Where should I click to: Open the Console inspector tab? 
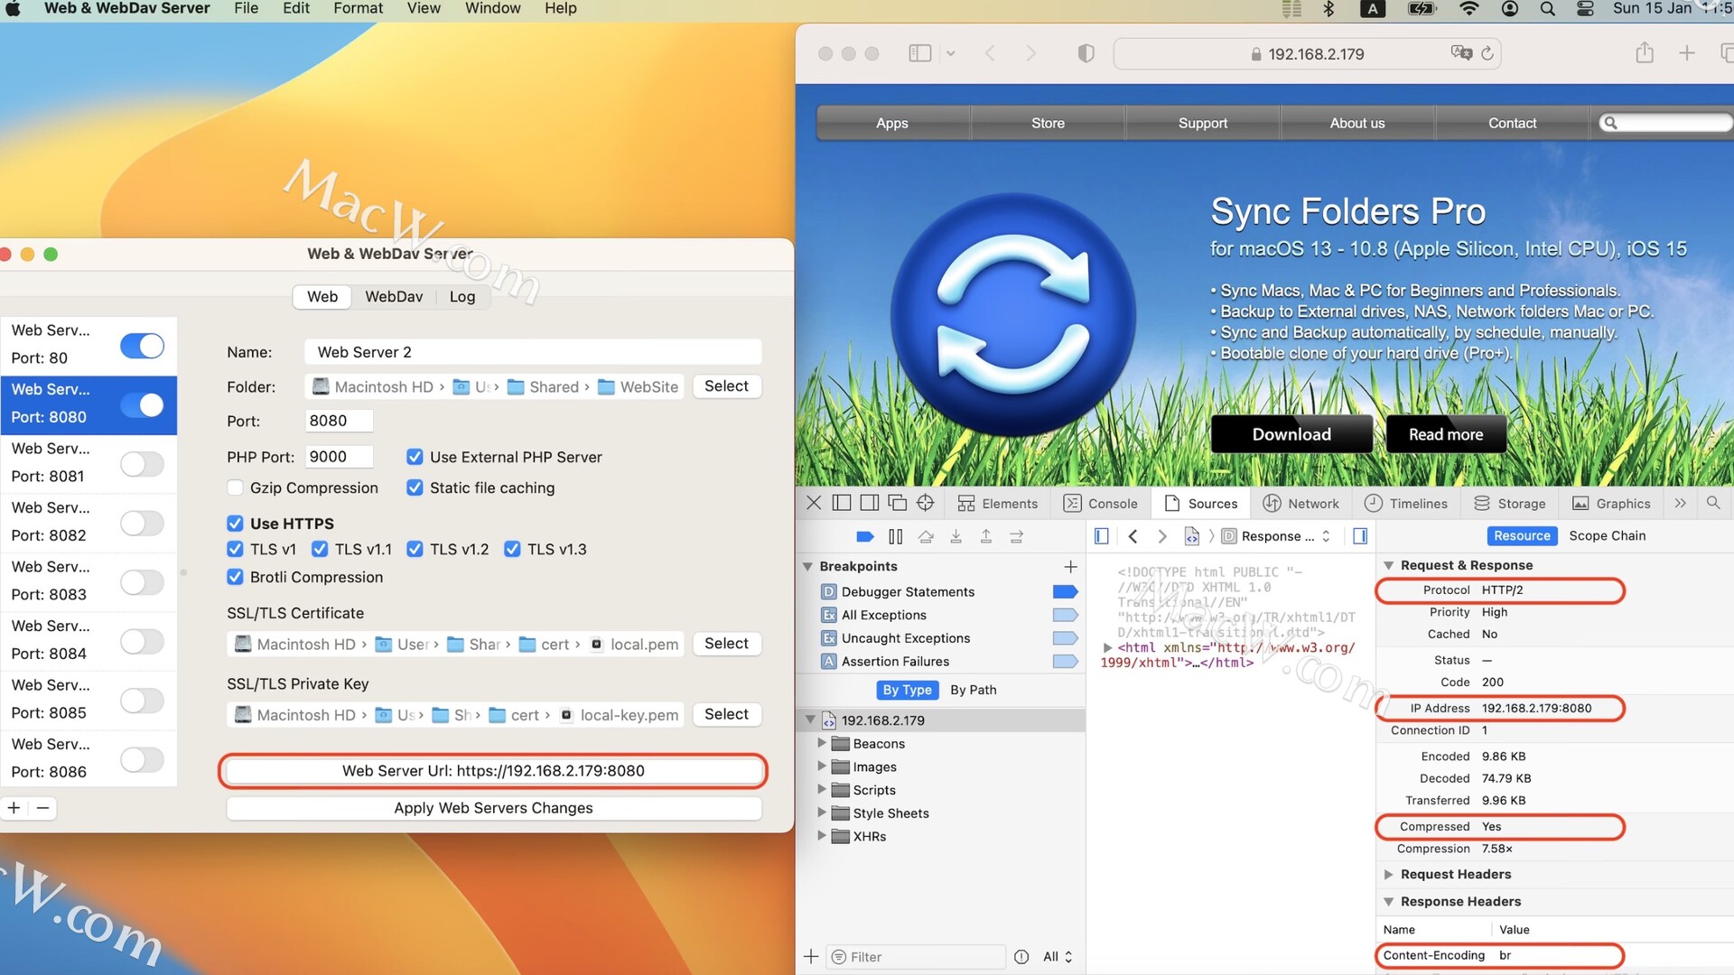1101,504
